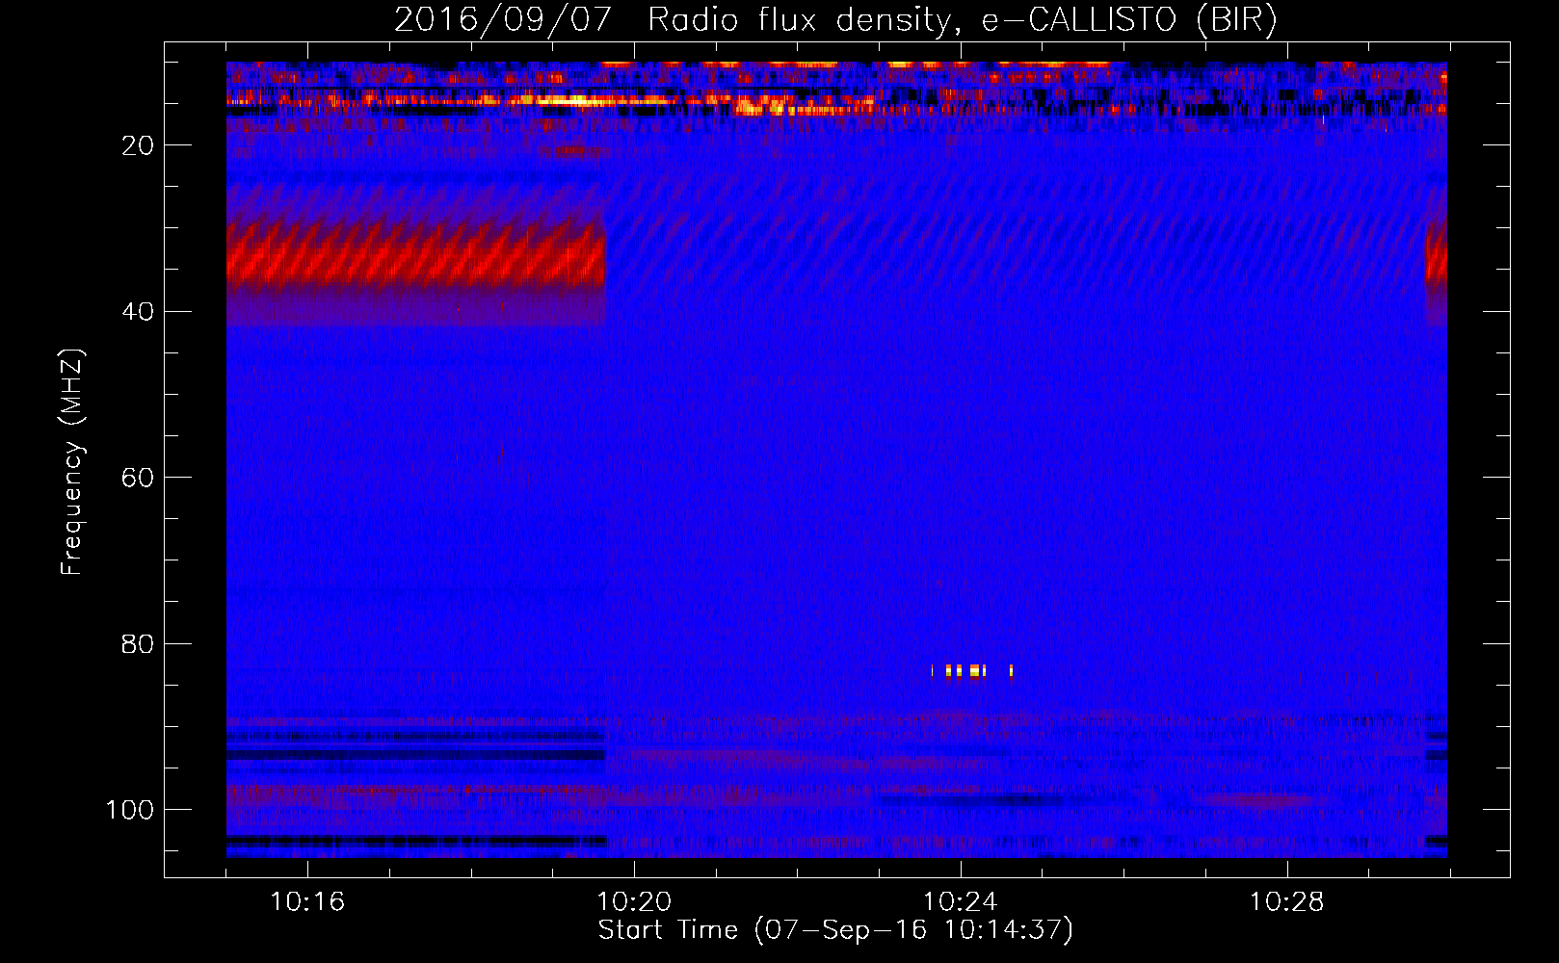Click the 40 MHz frequency tick label
Screen dimensions: 1559x963
click(x=139, y=311)
